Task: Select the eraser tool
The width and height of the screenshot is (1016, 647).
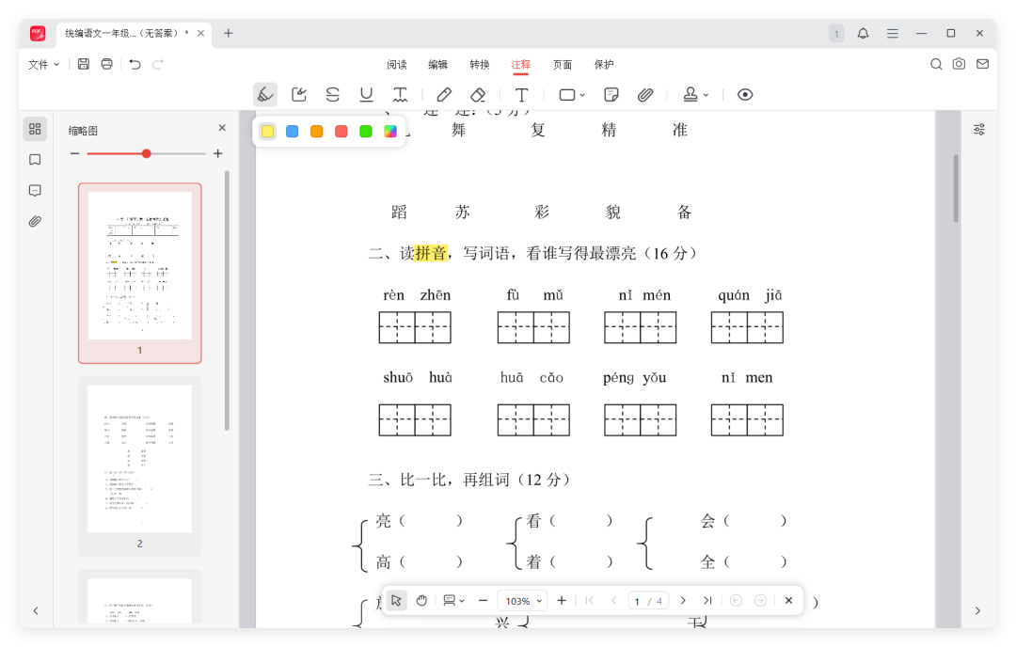Action: [x=478, y=95]
